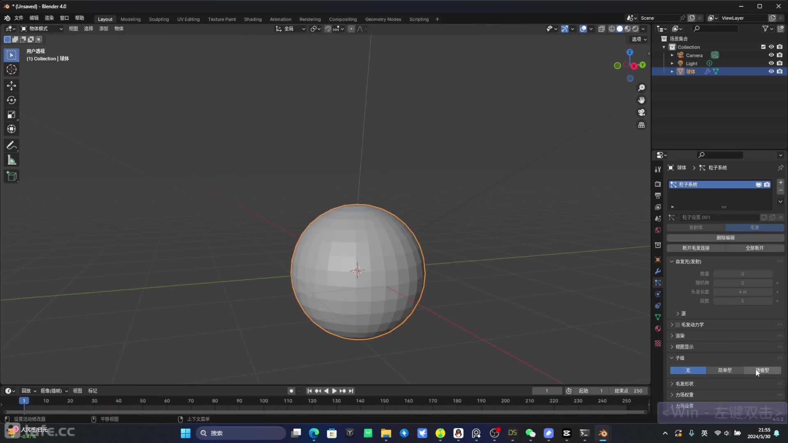Click the 全部断开 button
This screenshot has width=788, height=443.
(754, 248)
